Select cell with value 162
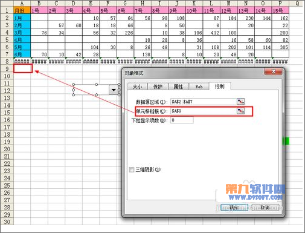305x233 pixels. 280,18
